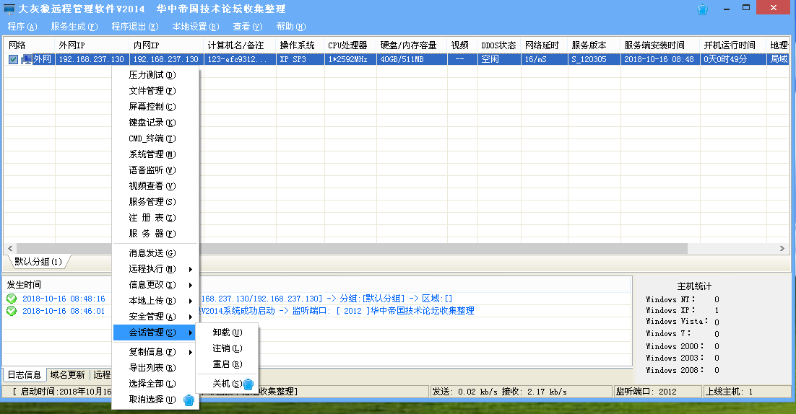Viewport: 796px width, 414px height.
Task: Click host list scrollbar left arrow
Action: coord(9,248)
